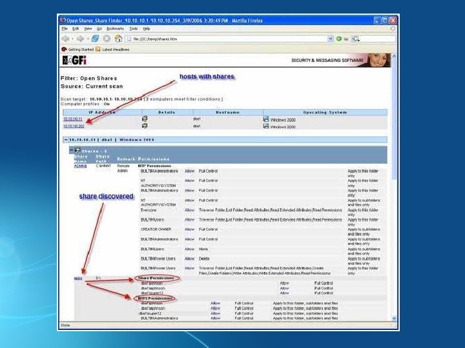Collapse the Shares group
Viewport: 465px width, 348px height.
[x=72, y=150]
